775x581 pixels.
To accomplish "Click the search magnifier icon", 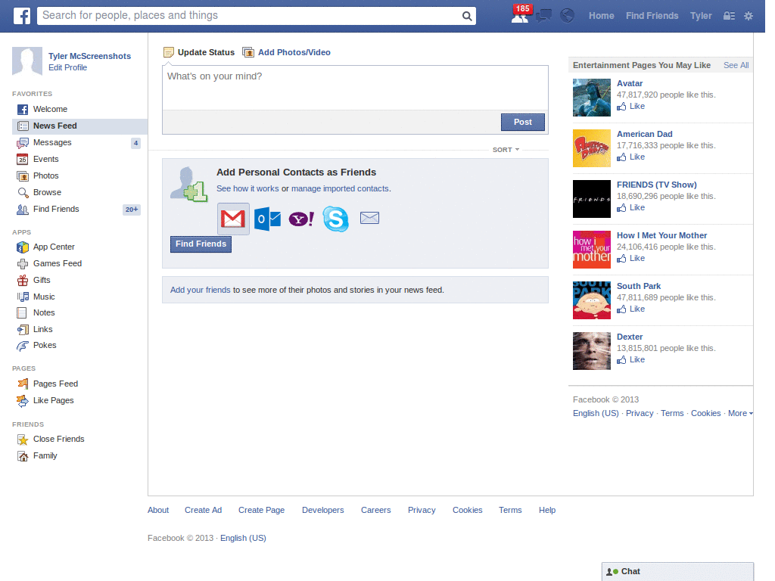I will pyautogui.click(x=466, y=16).
